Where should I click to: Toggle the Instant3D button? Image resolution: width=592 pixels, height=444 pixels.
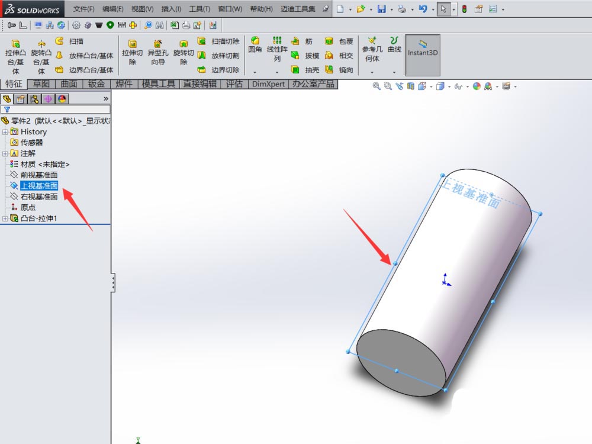coord(423,54)
